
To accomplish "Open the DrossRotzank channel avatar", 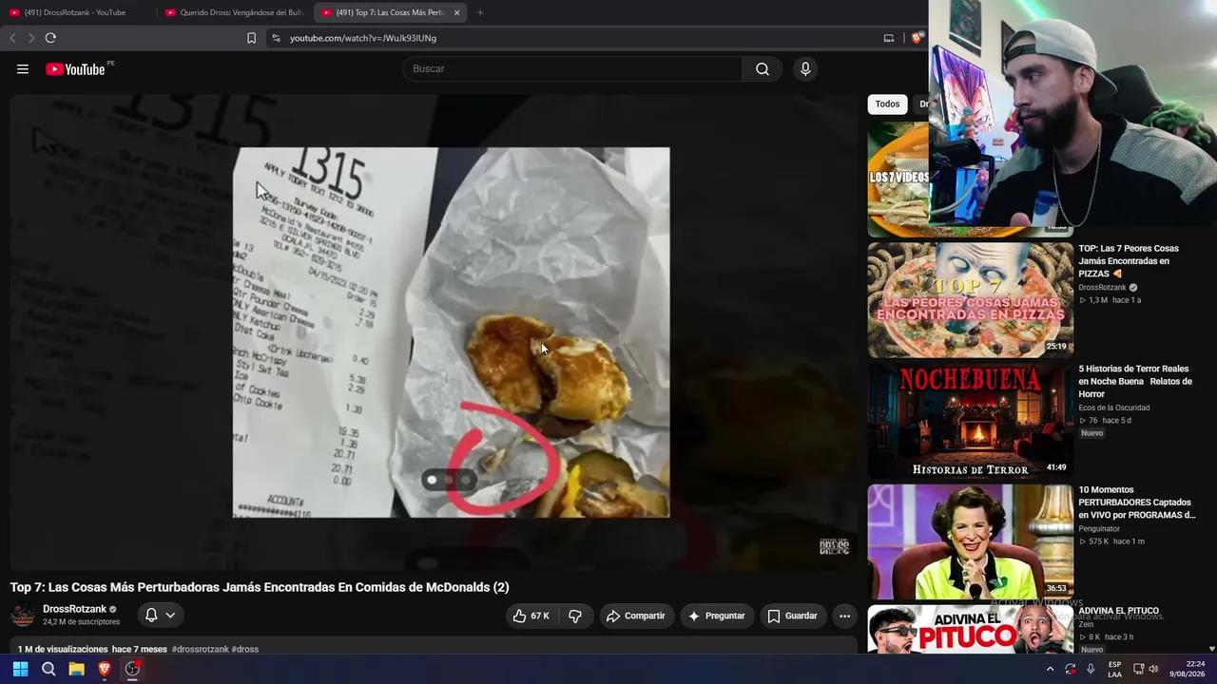I will point(23,616).
